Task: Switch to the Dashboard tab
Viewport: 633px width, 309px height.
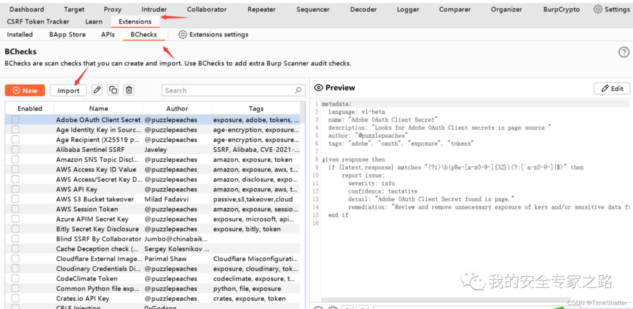Action: (x=27, y=9)
